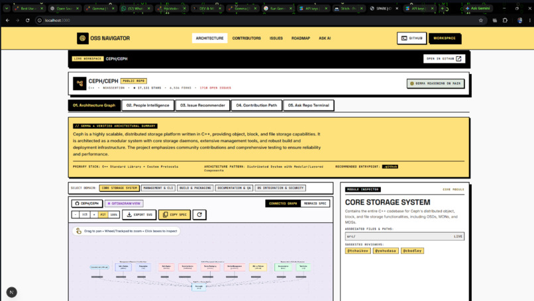Select the Build & Packaging domain

coord(195,188)
